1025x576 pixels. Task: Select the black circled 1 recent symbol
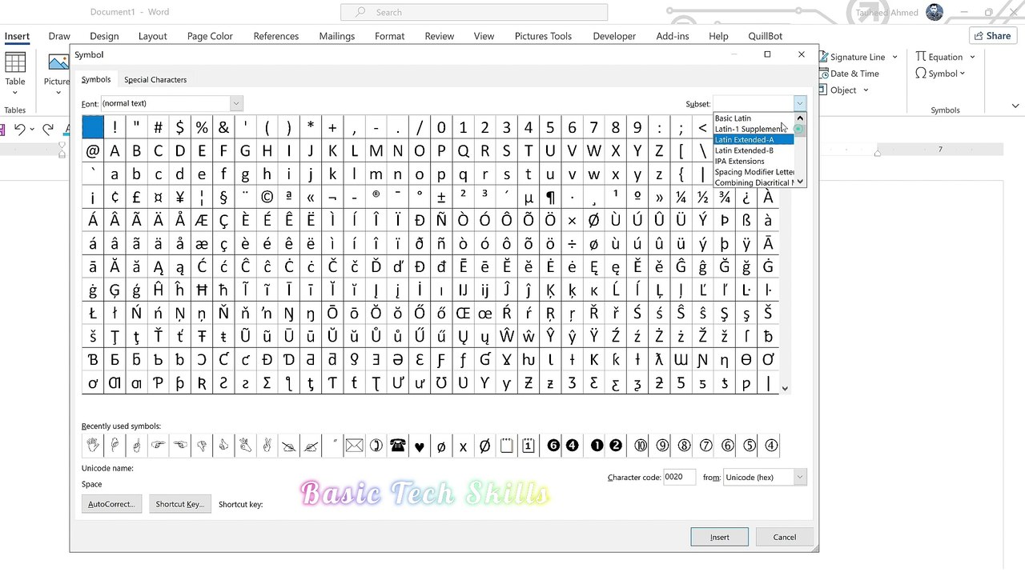click(597, 446)
